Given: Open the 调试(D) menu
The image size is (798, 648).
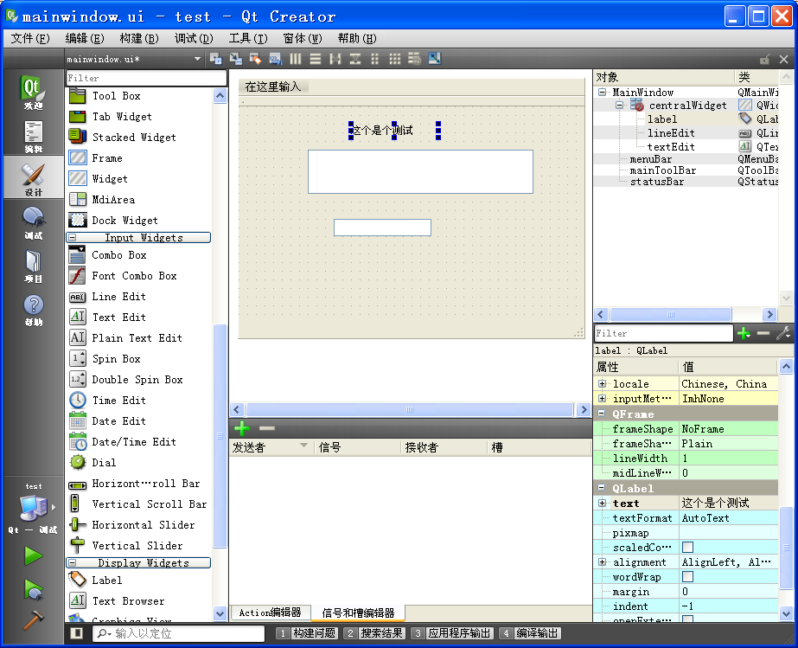Looking at the screenshot, I should tap(194, 38).
